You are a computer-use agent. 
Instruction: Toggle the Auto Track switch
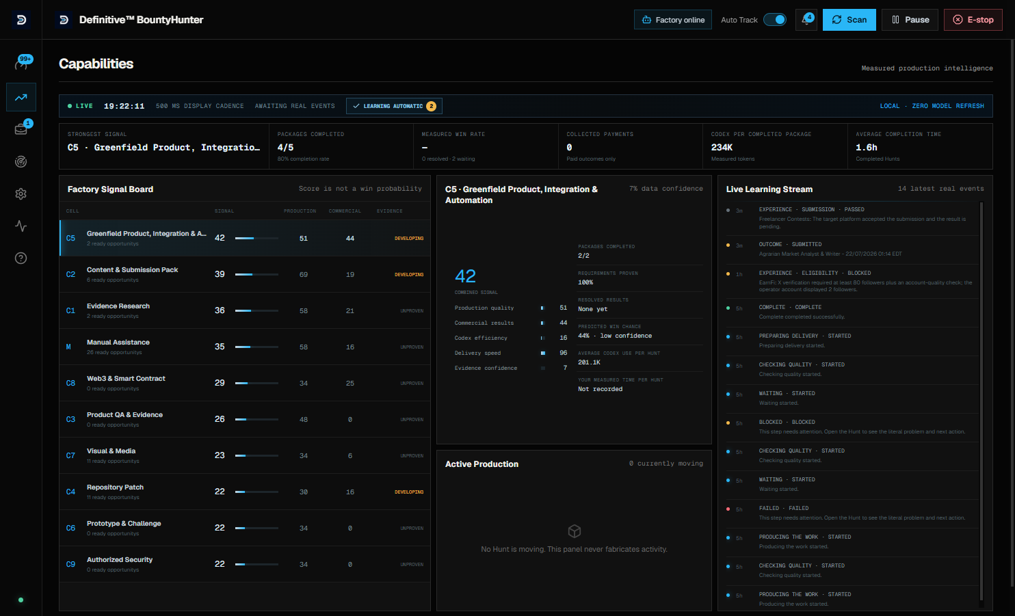point(775,19)
